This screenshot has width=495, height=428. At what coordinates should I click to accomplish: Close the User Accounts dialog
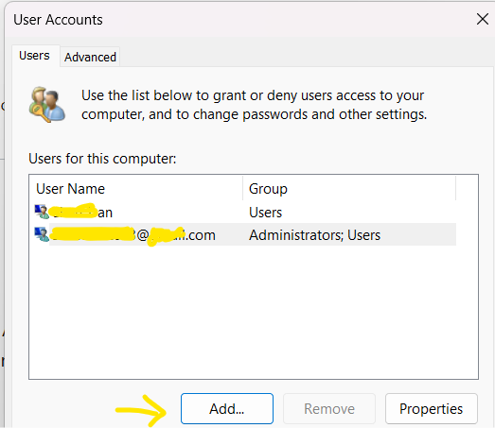(x=483, y=19)
